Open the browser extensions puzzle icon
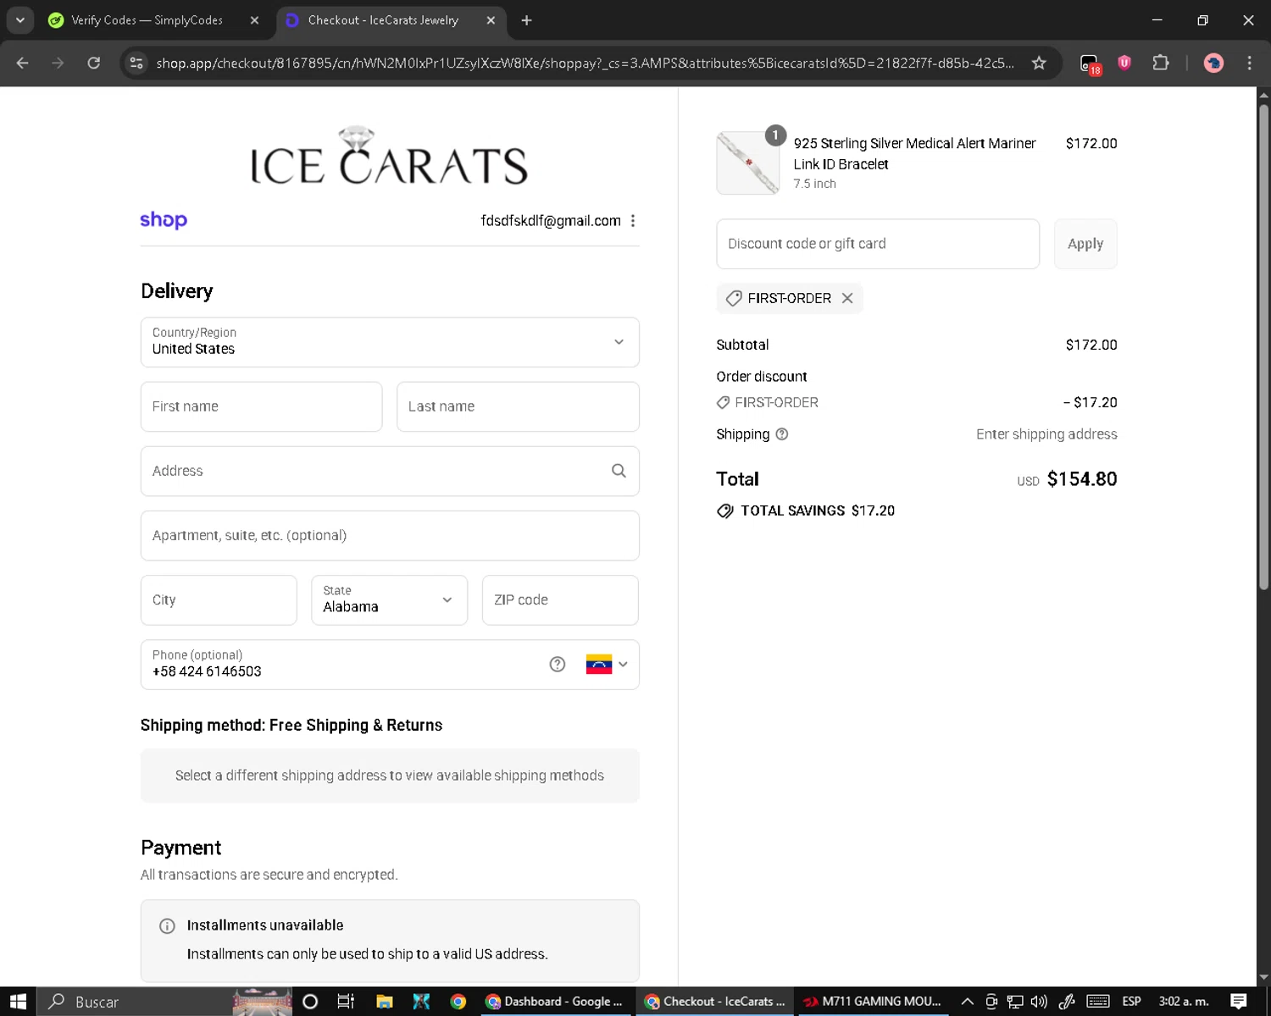This screenshot has width=1271, height=1016. 1161,63
